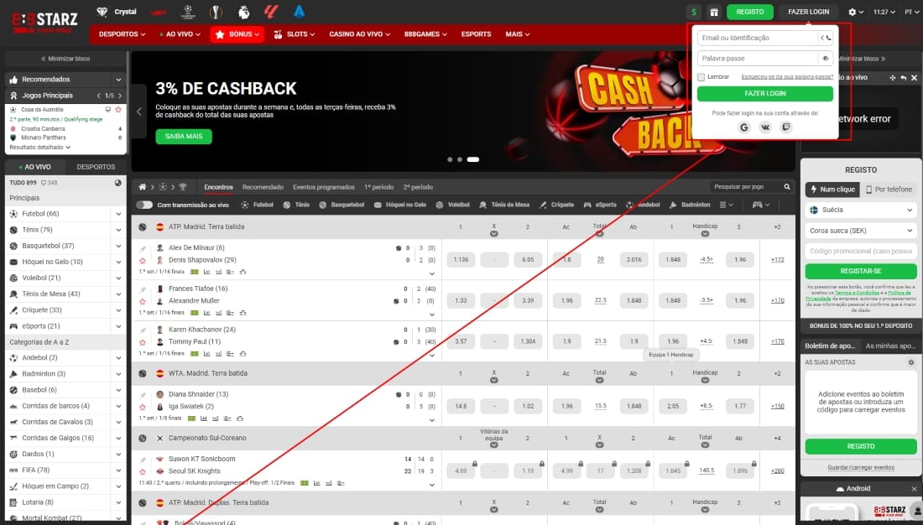
Task: Click green FAZER LOGIN submit button
Action: (x=764, y=94)
